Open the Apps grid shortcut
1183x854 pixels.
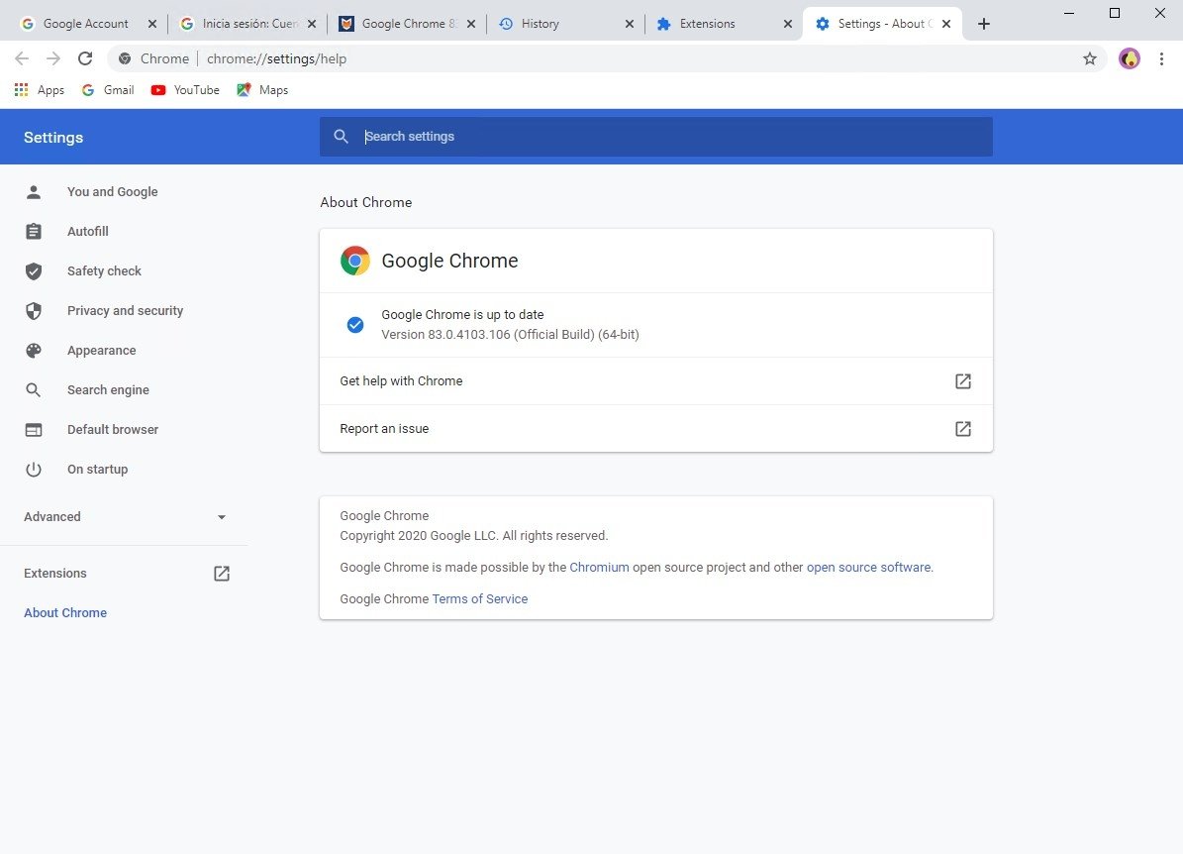tap(40, 90)
